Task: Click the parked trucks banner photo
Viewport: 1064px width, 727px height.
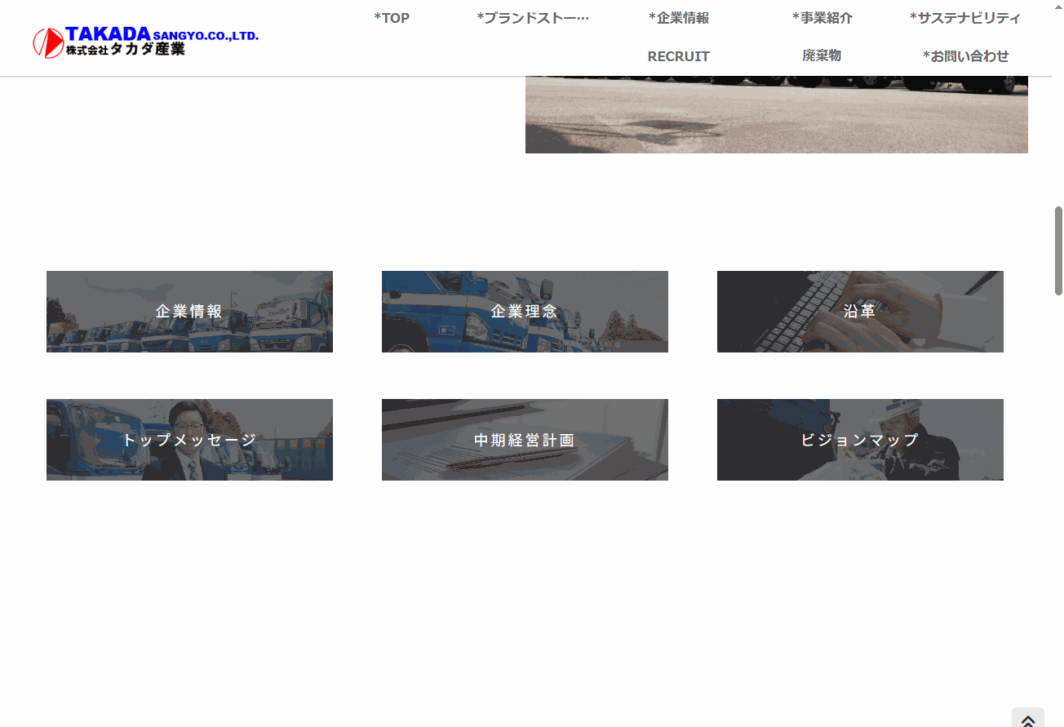Action: point(777,114)
